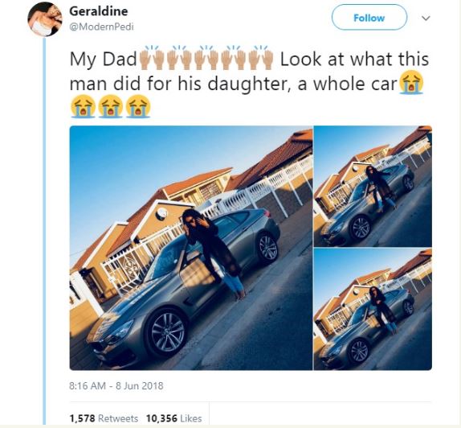Click middle crying emoji on third line
Screen dimensions: 461x428
[111, 107]
